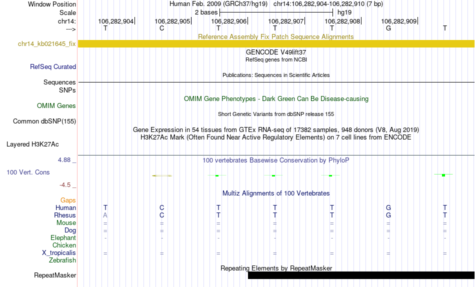Click the Zebrafish species label
The width and height of the screenshot is (475, 287).
[x=62, y=260]
